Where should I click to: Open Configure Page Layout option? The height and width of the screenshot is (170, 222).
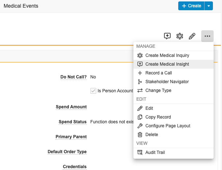168,126
